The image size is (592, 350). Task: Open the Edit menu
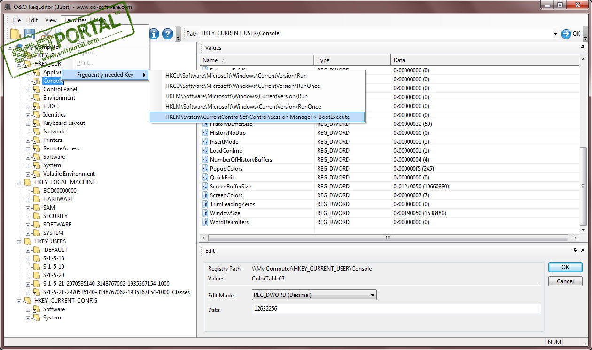[33, 20]
